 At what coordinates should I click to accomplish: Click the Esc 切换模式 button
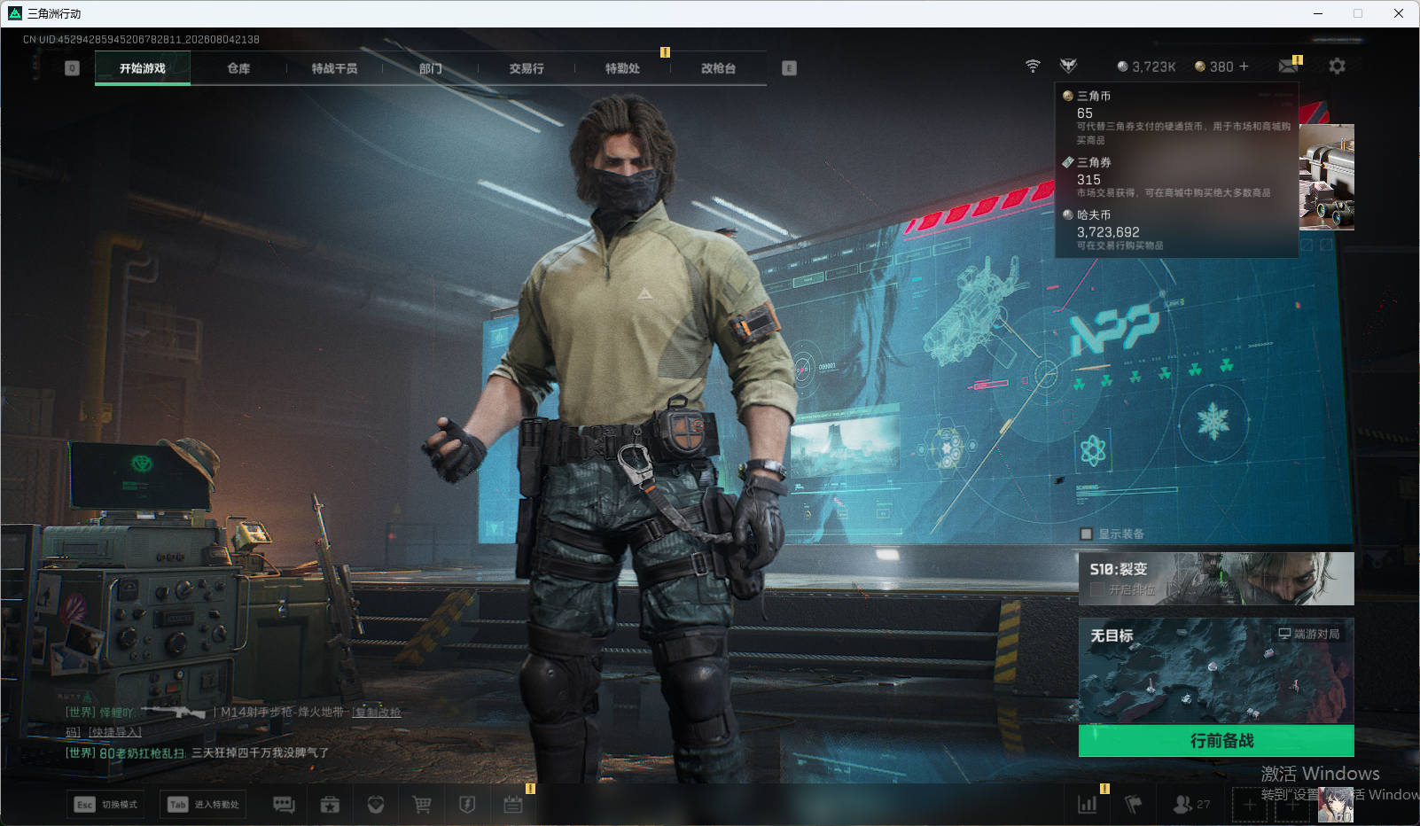coord(105,805)
